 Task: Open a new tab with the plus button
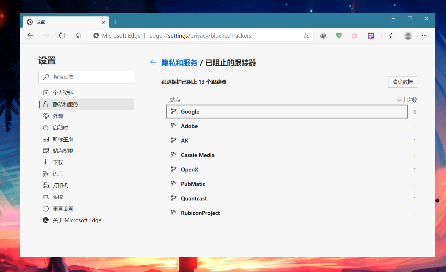115,22
